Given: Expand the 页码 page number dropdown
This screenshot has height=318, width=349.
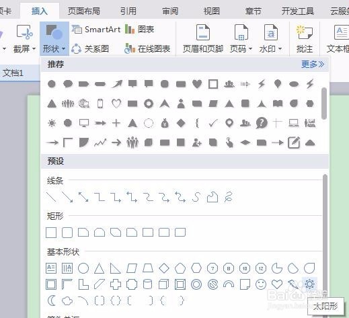Looking at the screenshot, I should [241, 39].
